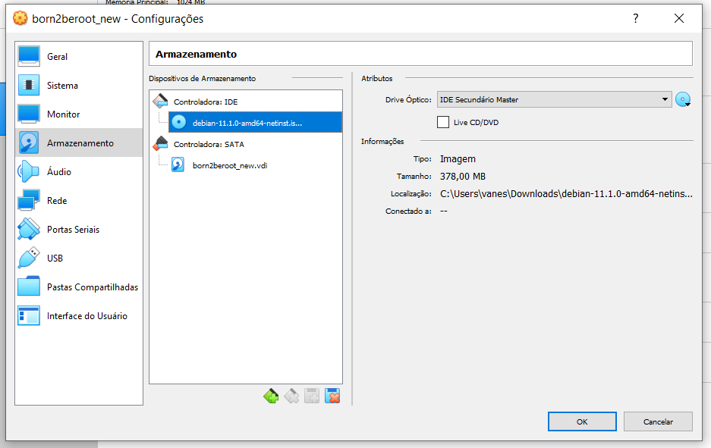Click the Tamanho value 378,00 MB
The width and height of the screenshot is (711, 448).
[x=463, y=176]
